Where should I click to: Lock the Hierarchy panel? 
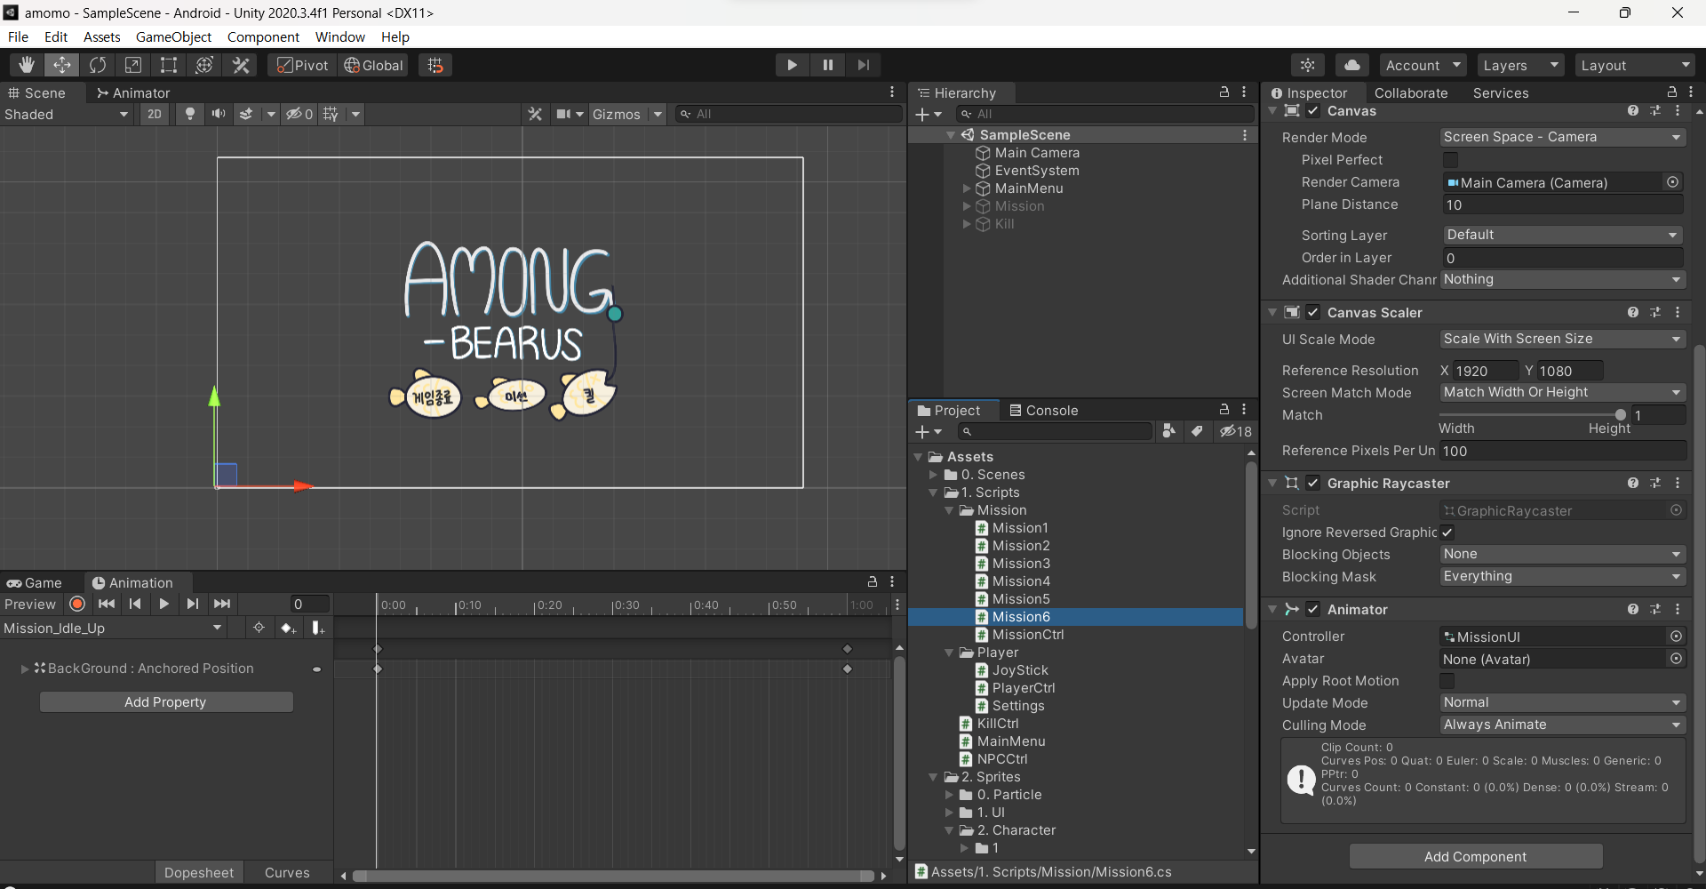click(x=1224, y=92)
